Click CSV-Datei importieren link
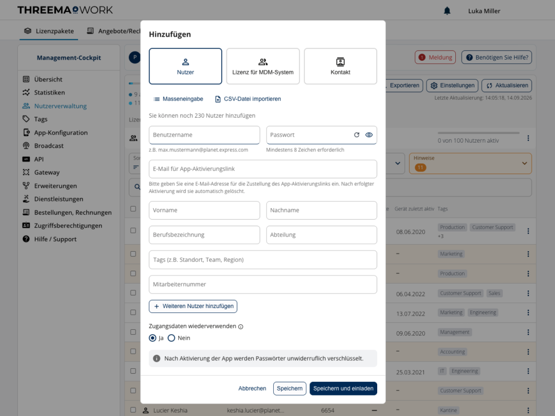This screenshot has width=555, height=416. (x=248, y=99)
